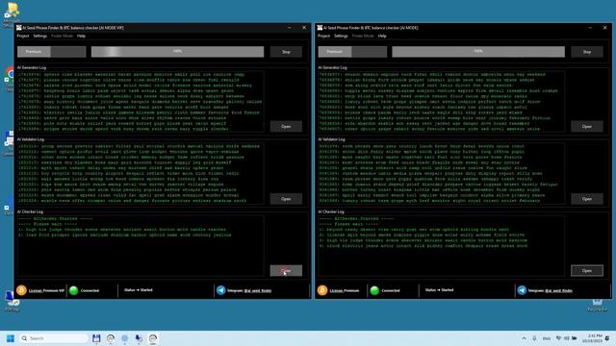Open AI Generator Log in left window
Viewport: 616px width, 346px height.
(x=286, y=126)
